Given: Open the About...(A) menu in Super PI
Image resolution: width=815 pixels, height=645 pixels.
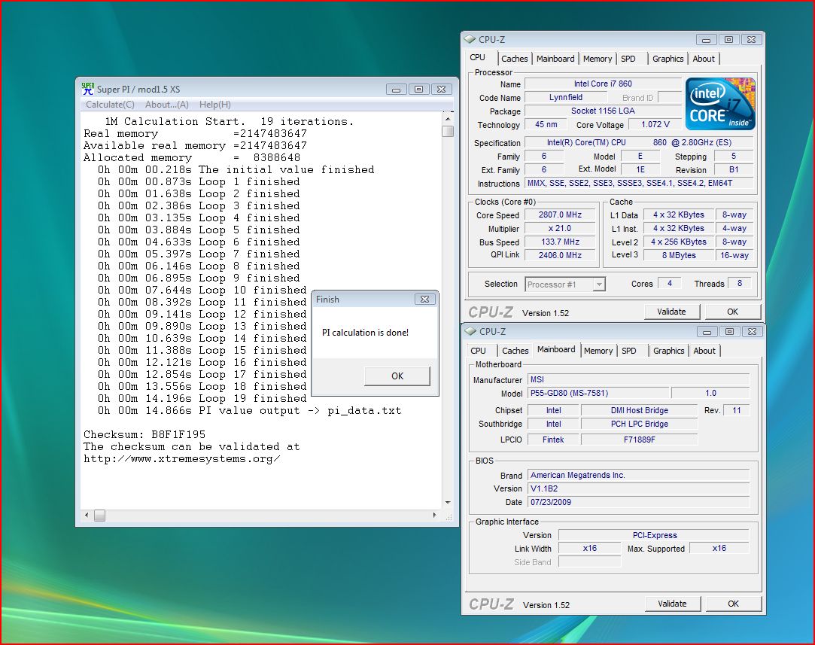Looking at the screenshot, I should tap(166, 105).
